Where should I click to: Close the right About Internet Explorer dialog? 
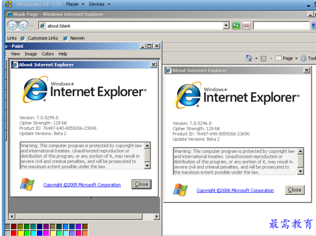click(306, 70)
